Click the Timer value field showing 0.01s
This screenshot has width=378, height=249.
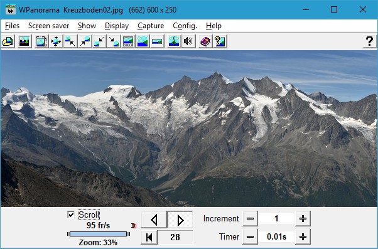click(x=276, y=237)
